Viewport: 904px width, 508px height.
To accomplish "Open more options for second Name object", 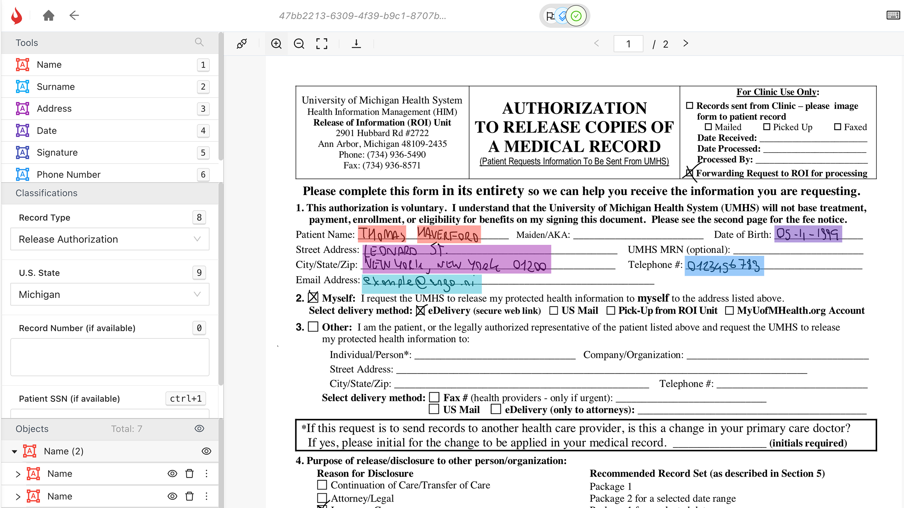I will 206,496.
